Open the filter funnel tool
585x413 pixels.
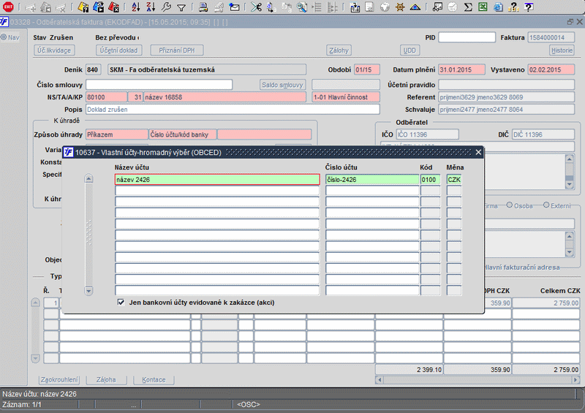point(181,7)
